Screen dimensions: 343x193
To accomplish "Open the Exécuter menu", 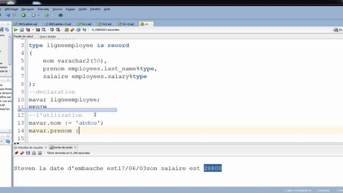I will click(43, 9).
